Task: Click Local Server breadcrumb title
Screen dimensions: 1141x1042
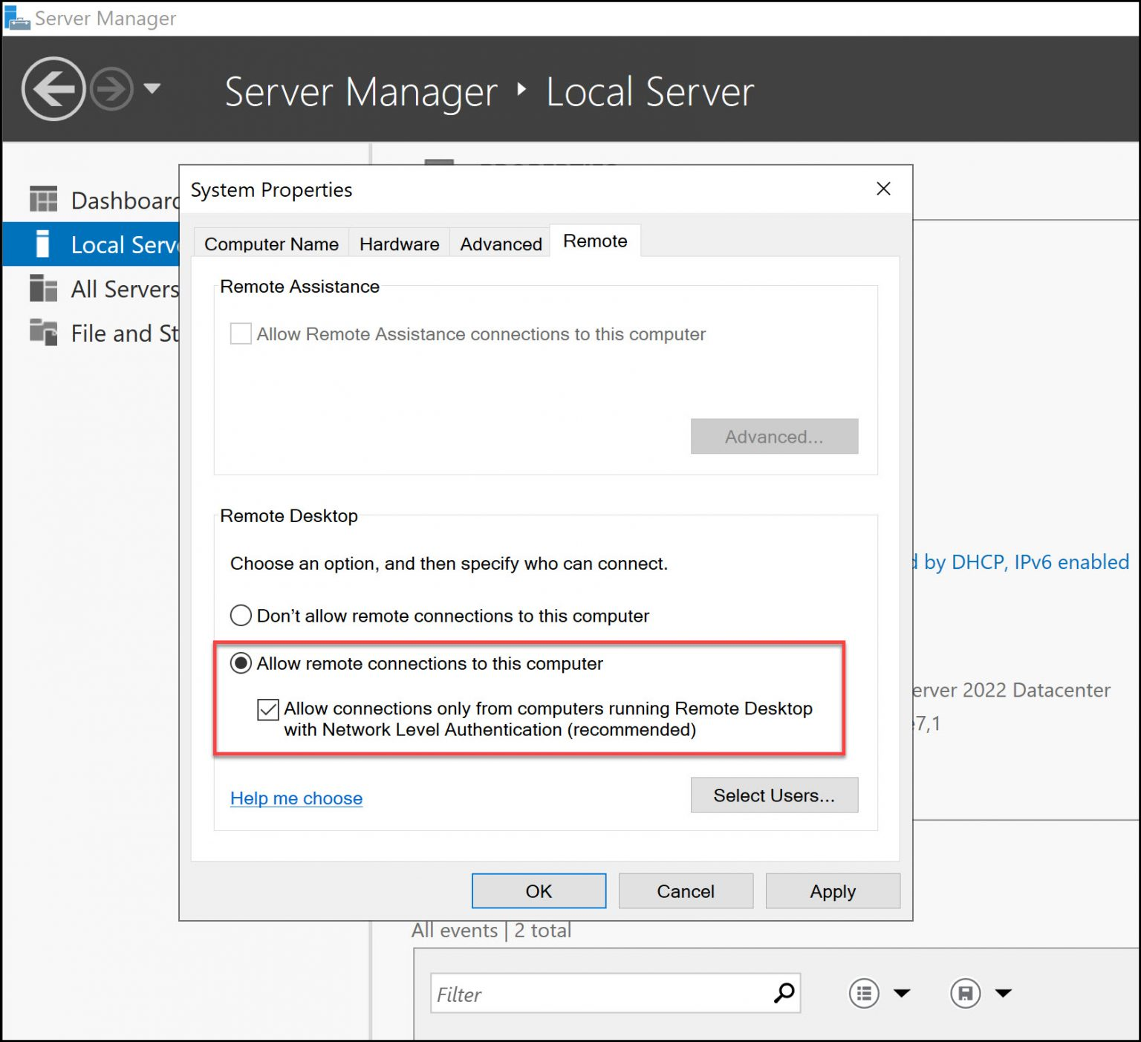Action: (x=650, y=92)
